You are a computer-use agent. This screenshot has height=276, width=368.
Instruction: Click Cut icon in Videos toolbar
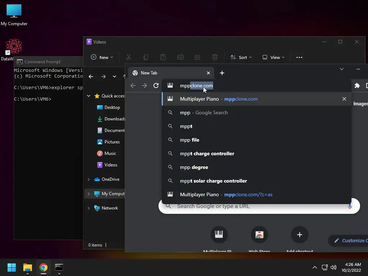point(129,57)
